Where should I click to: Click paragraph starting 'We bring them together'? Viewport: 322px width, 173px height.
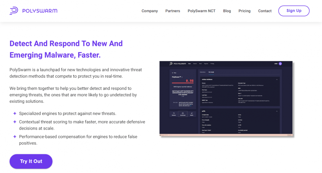click(x=73, y=95)
